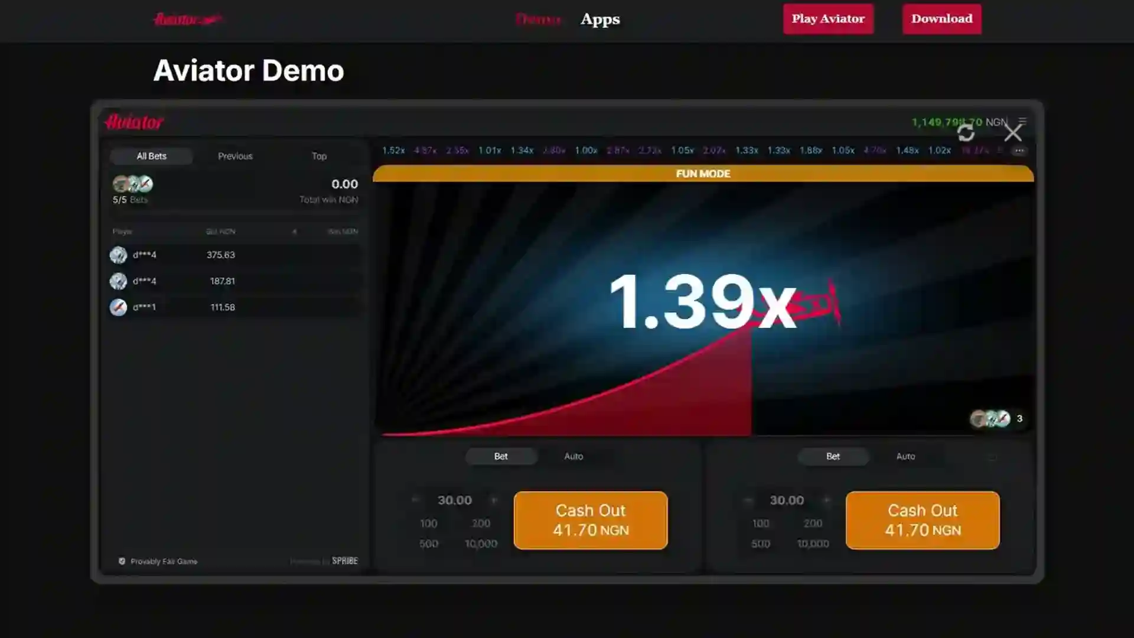Viewport: 1134px width, 638px height.
Task: Click the 1.34x history multiplier
Action: [522, 151]
